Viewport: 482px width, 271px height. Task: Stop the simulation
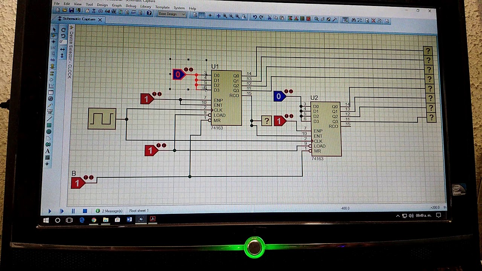(85, 211)
